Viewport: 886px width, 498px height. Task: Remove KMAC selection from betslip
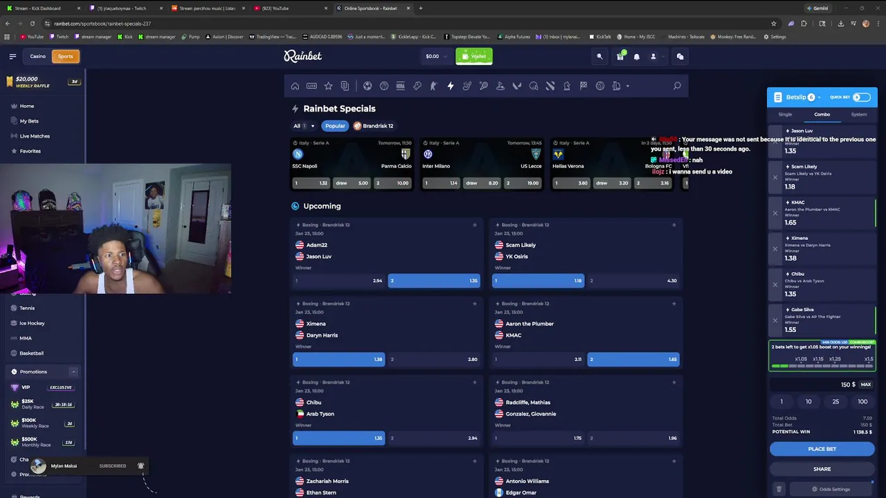(775, 212)
